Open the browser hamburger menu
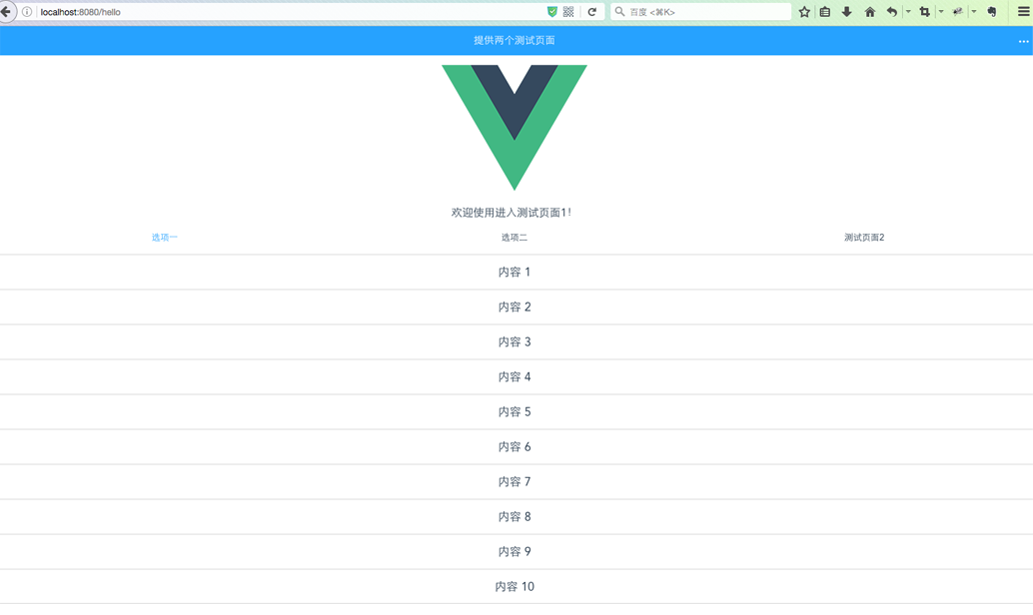Screen dimensions: 1033x615 tap(1023, 12)
